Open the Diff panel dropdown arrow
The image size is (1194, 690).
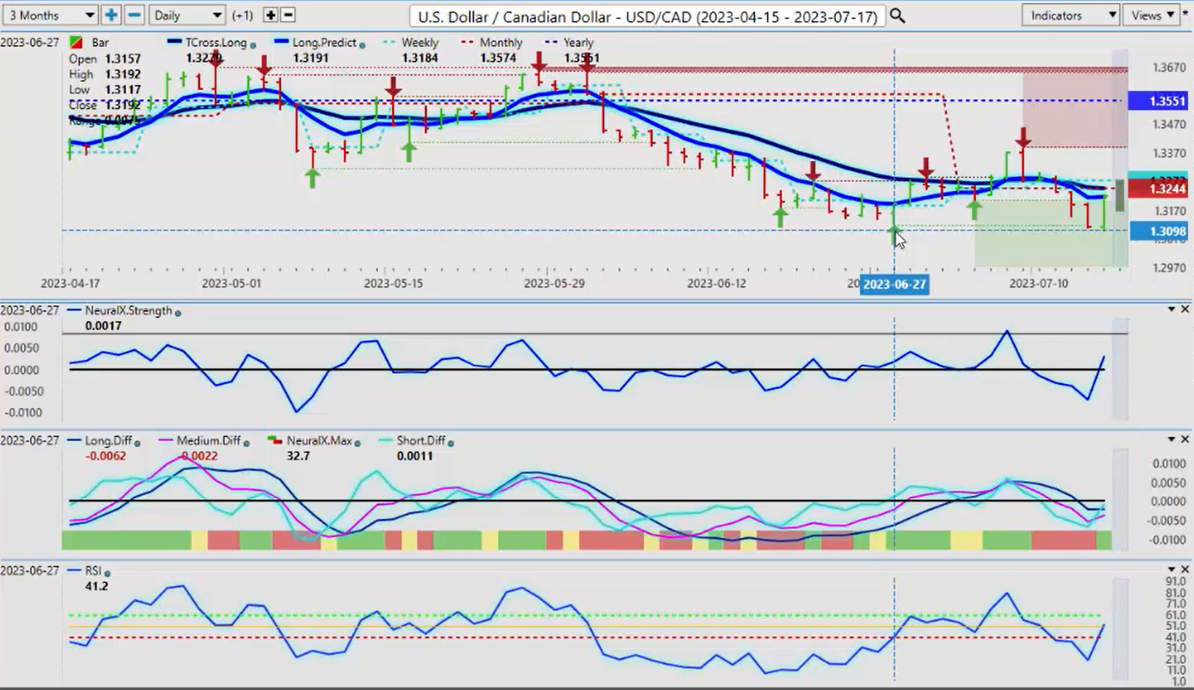[1171, 439]
